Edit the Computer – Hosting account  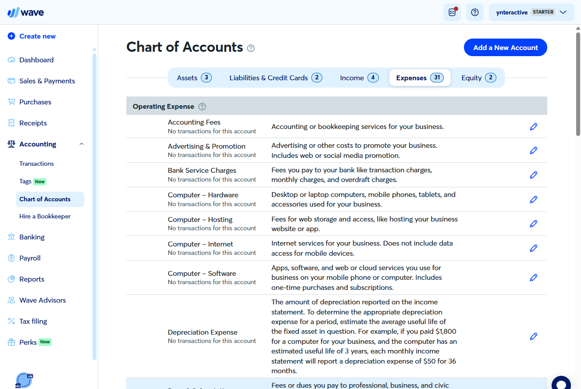[534, 224]
